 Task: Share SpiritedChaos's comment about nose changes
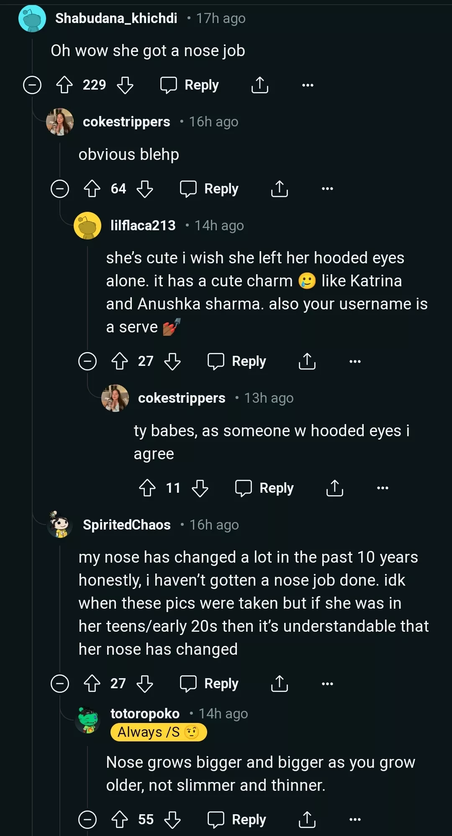pos(279,684)
